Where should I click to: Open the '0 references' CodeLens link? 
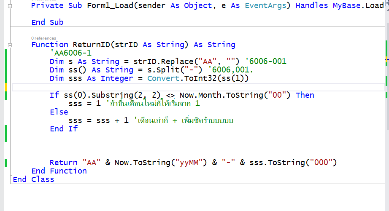pos(43,38)
